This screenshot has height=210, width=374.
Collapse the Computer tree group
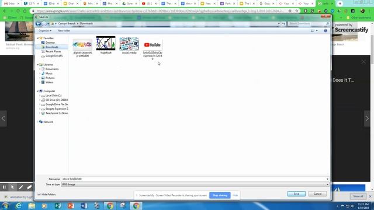pos(37,91)
